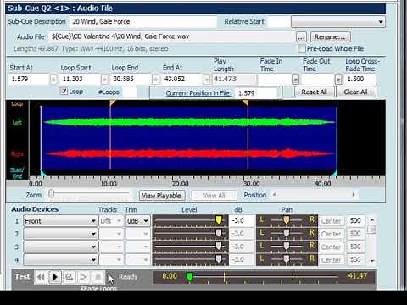Screen dimensions: 407x305
Task: Click the Position scrollbar left arrow
Action: (x=274, y=195)
